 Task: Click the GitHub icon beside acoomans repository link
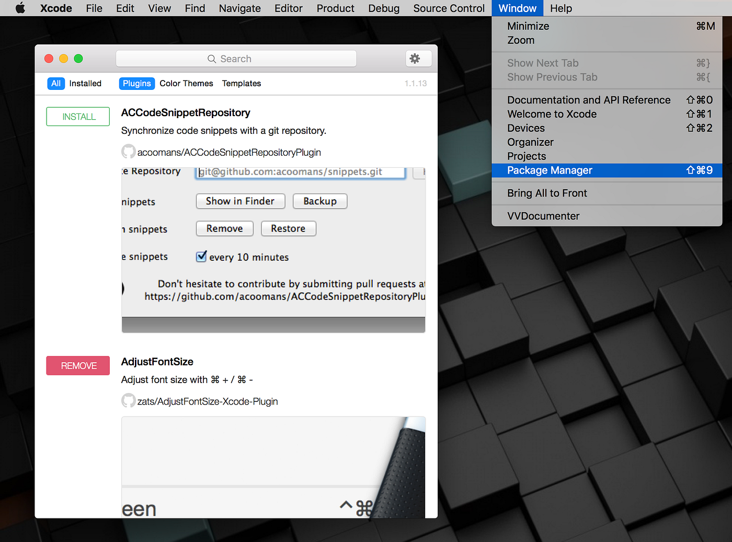(x=128, y=151)
